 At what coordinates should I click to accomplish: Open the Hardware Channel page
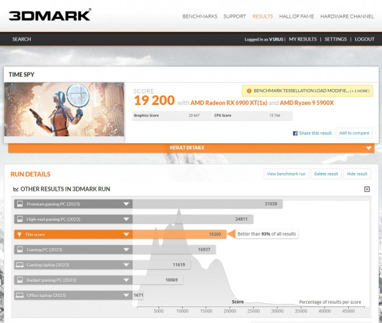pos(347,17)
